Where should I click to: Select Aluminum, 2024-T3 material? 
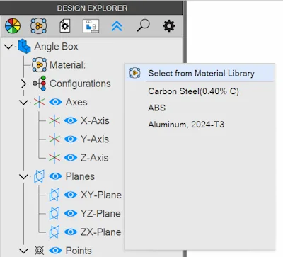pos(186,125)
